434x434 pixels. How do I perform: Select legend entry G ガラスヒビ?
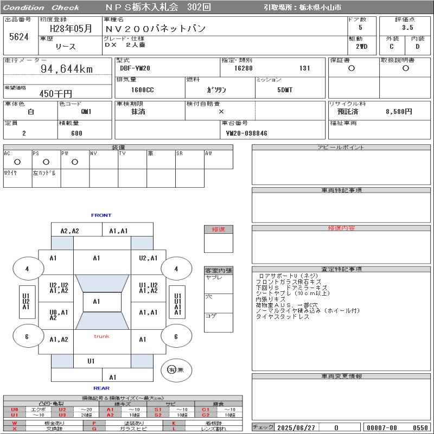[x=123, y=429]
